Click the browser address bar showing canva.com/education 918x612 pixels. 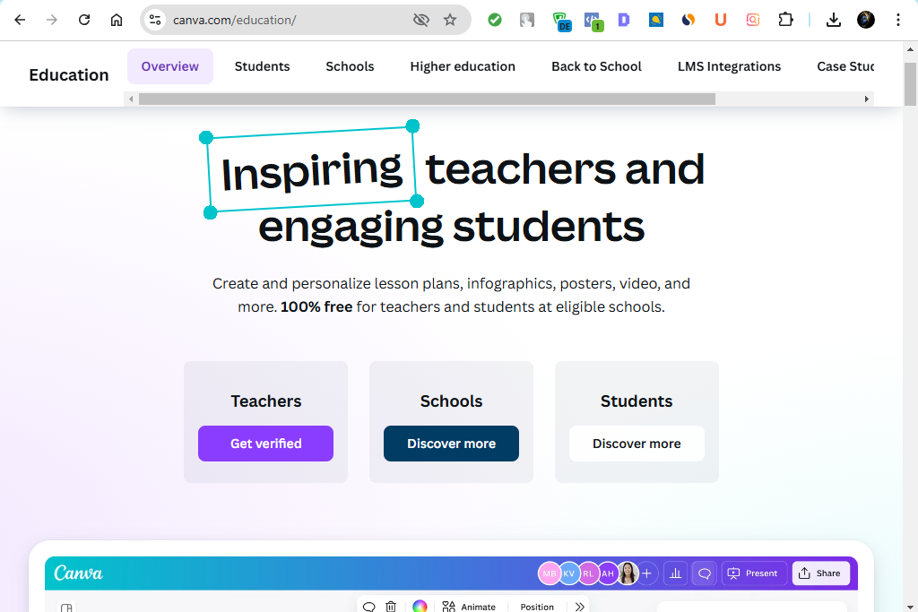coord(269,20)
